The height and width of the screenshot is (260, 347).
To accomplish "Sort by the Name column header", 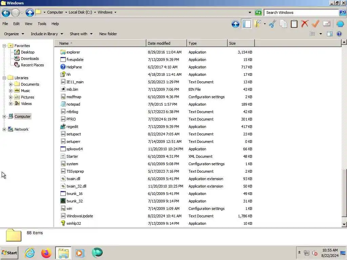I will click(100, 43).
